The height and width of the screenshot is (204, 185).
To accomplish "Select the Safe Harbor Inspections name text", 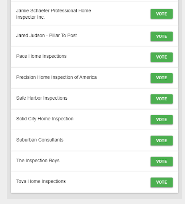I will pos(42,98).
